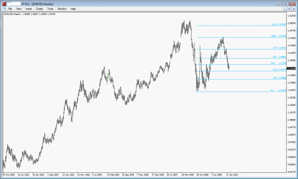298x179 pixels.
Task: Select the 100.0 Fibonacci level label
Action: 278,36
